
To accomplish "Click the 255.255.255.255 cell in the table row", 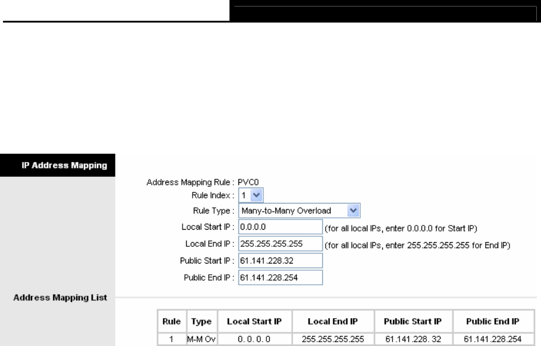I will tap(332, 339).
